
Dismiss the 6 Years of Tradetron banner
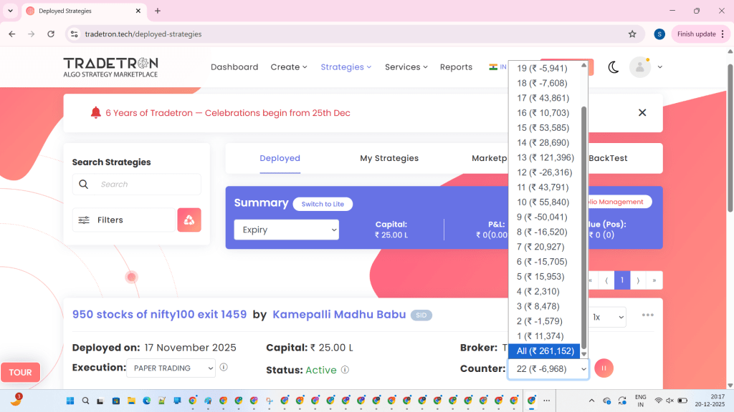(x=642, y=112)
